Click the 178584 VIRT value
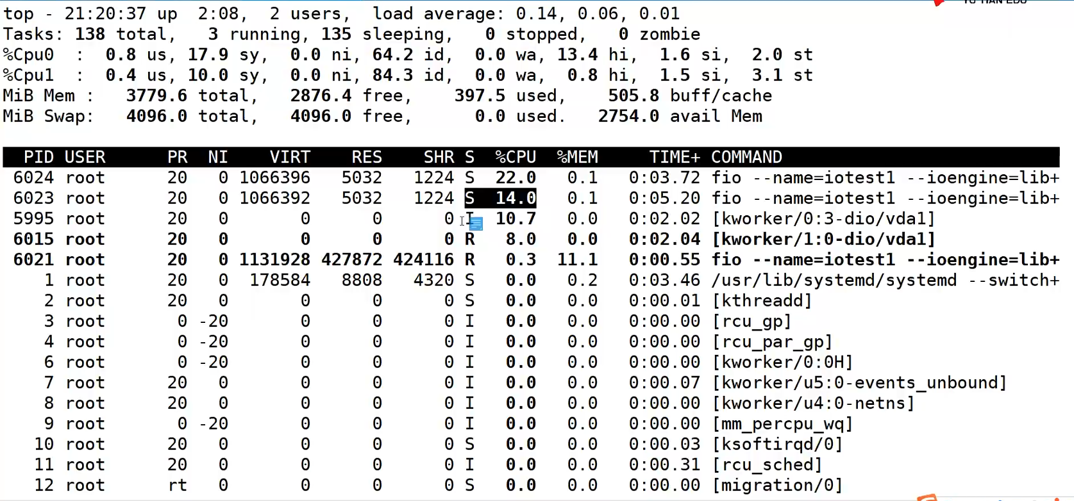This screenshot has width=1074, height=501. pos(280,280)
